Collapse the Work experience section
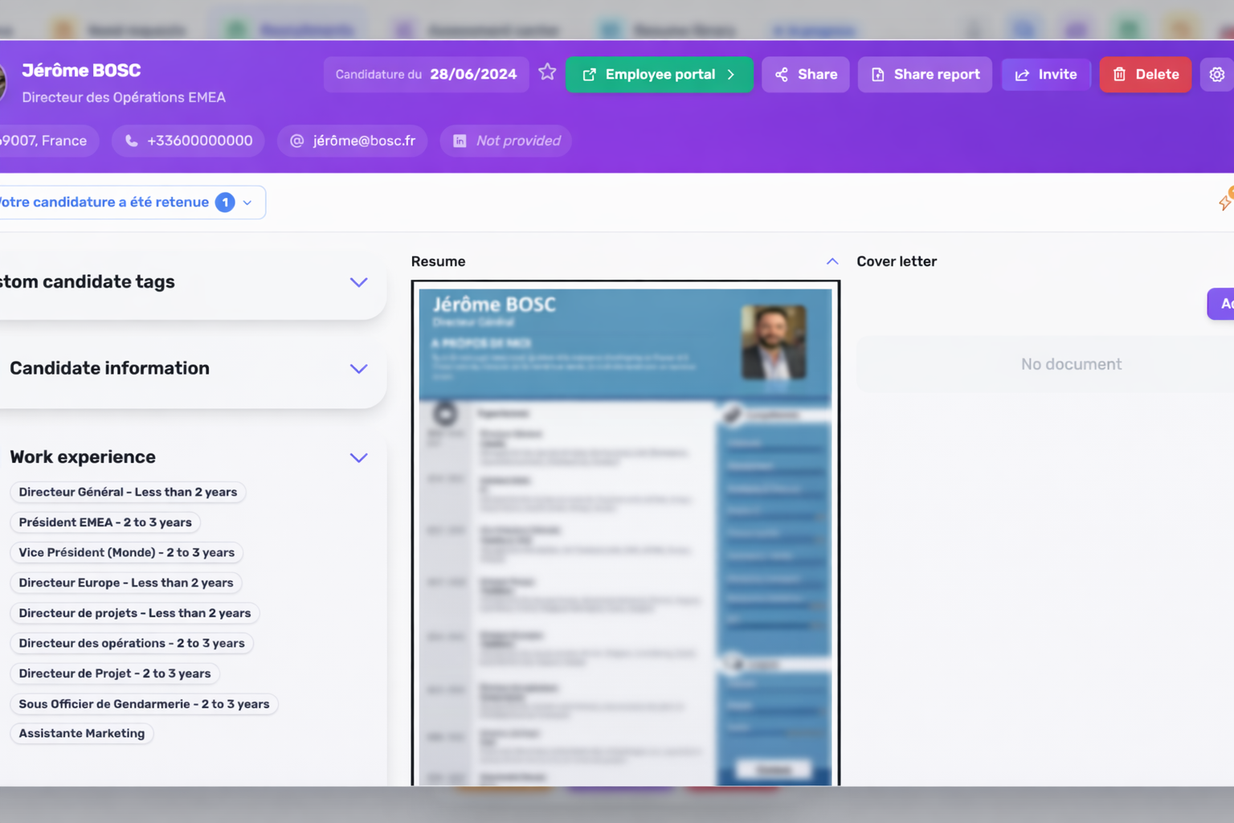This screenshot has height=823, width=1234. pos(359,457)
